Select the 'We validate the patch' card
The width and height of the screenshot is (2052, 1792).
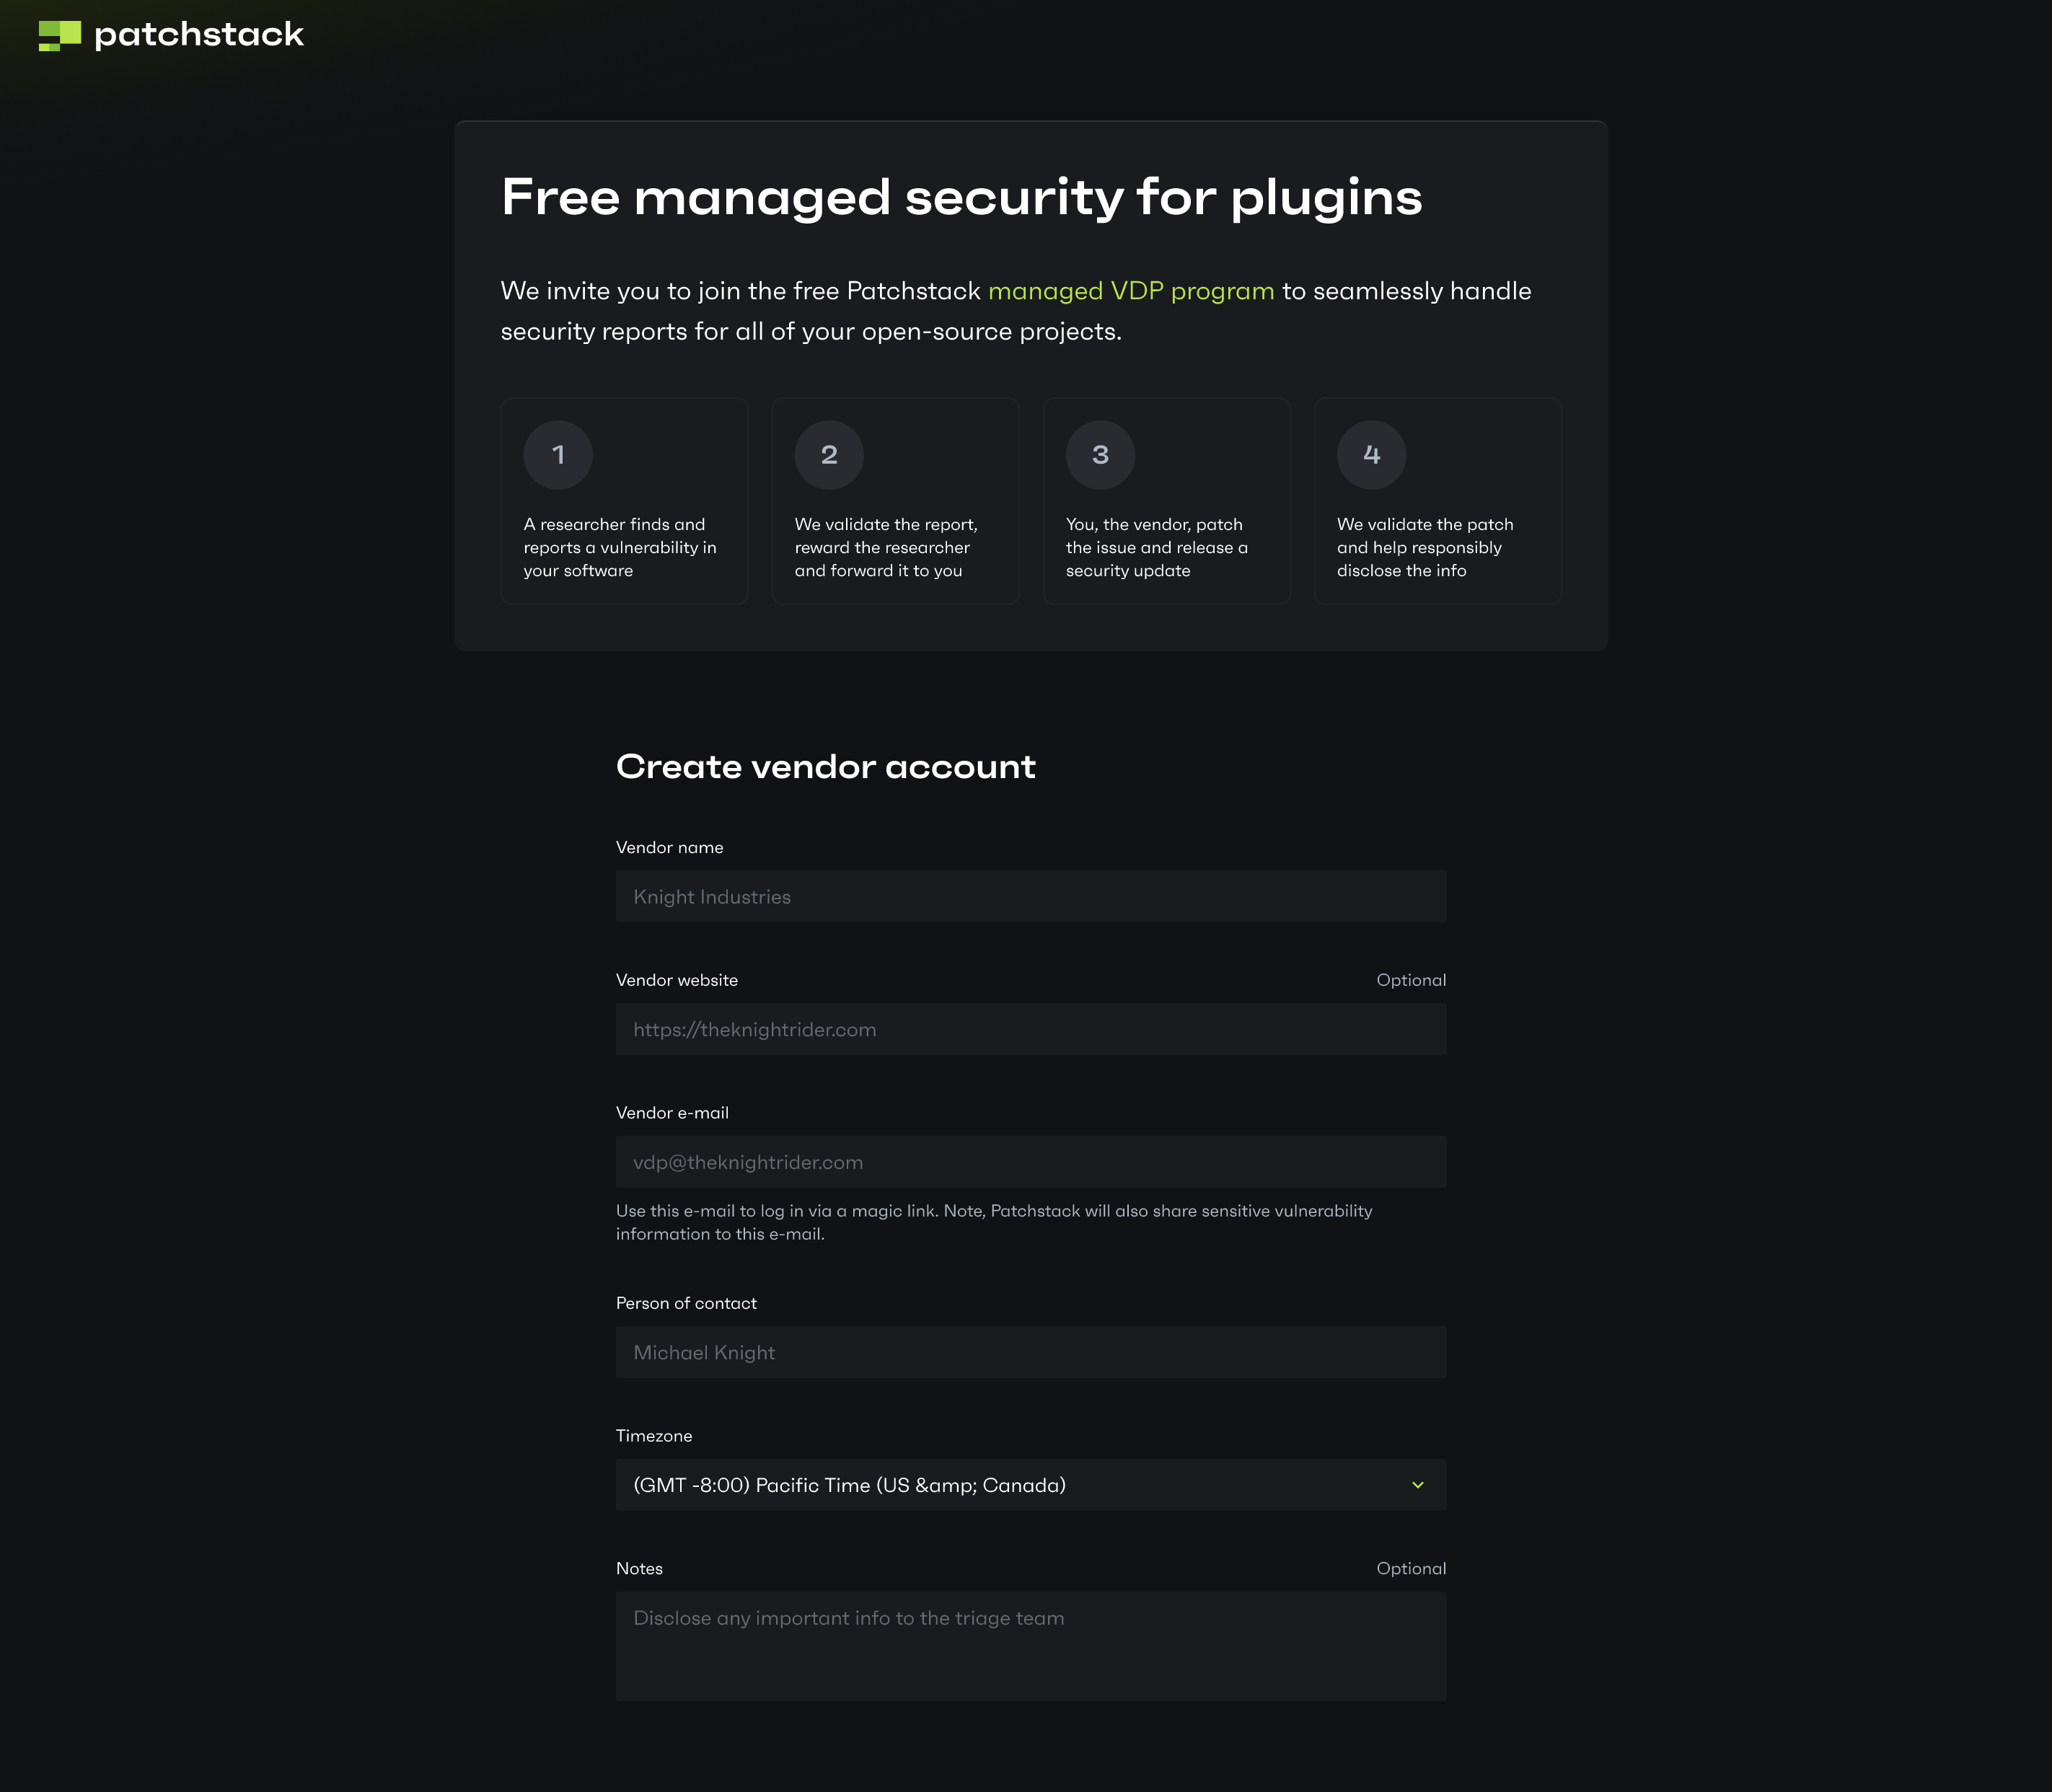coord(1437,501)
